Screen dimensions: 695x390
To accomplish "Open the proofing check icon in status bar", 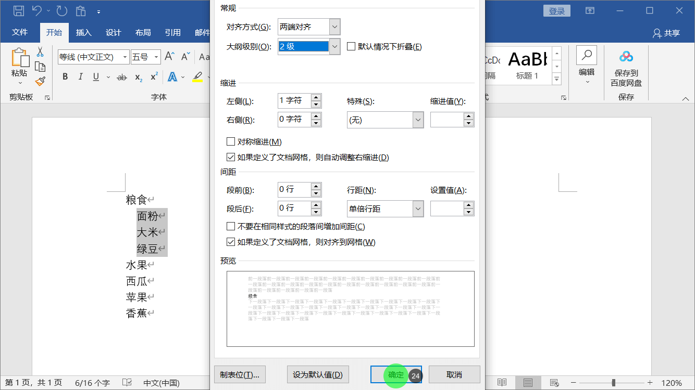I will point(127,383).
